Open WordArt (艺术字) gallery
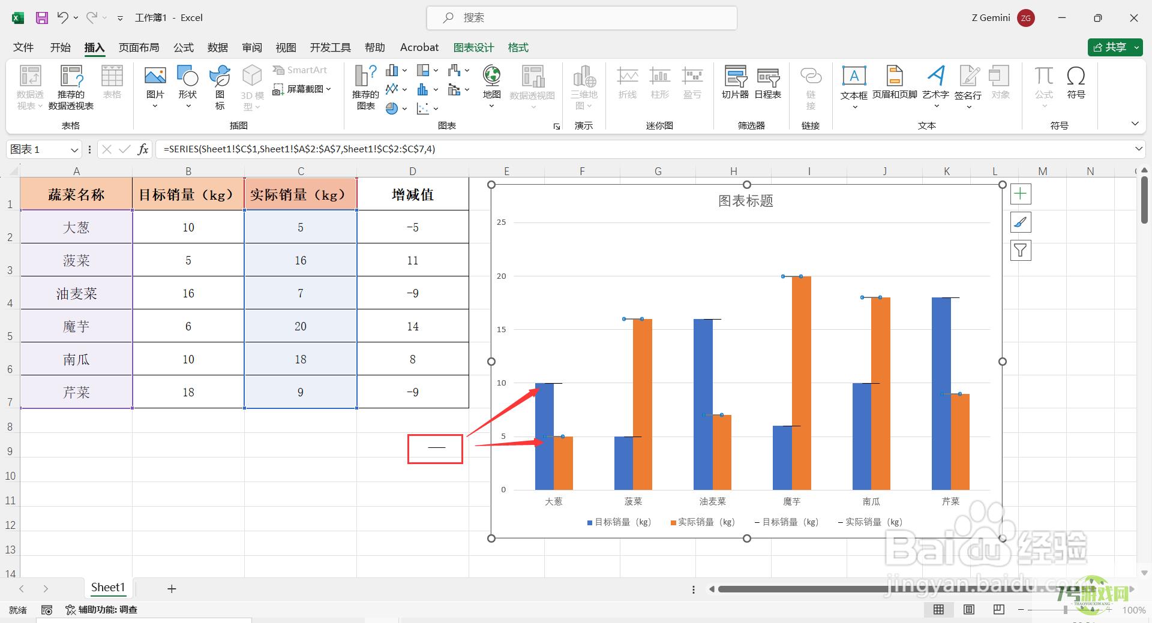The image size is (1152, 623). pos(935,88)
